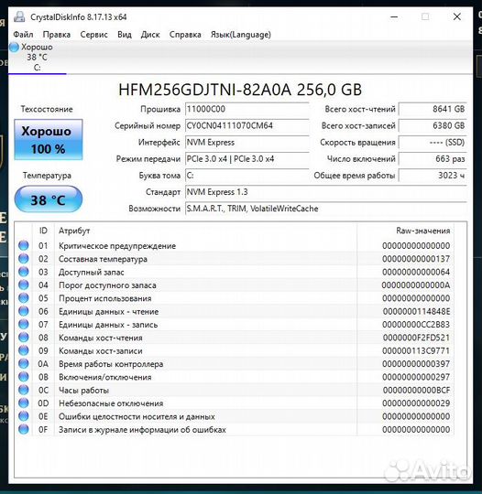Click the total work time value 3023 ч
The image size is (482, 494).
coord(433,176)
